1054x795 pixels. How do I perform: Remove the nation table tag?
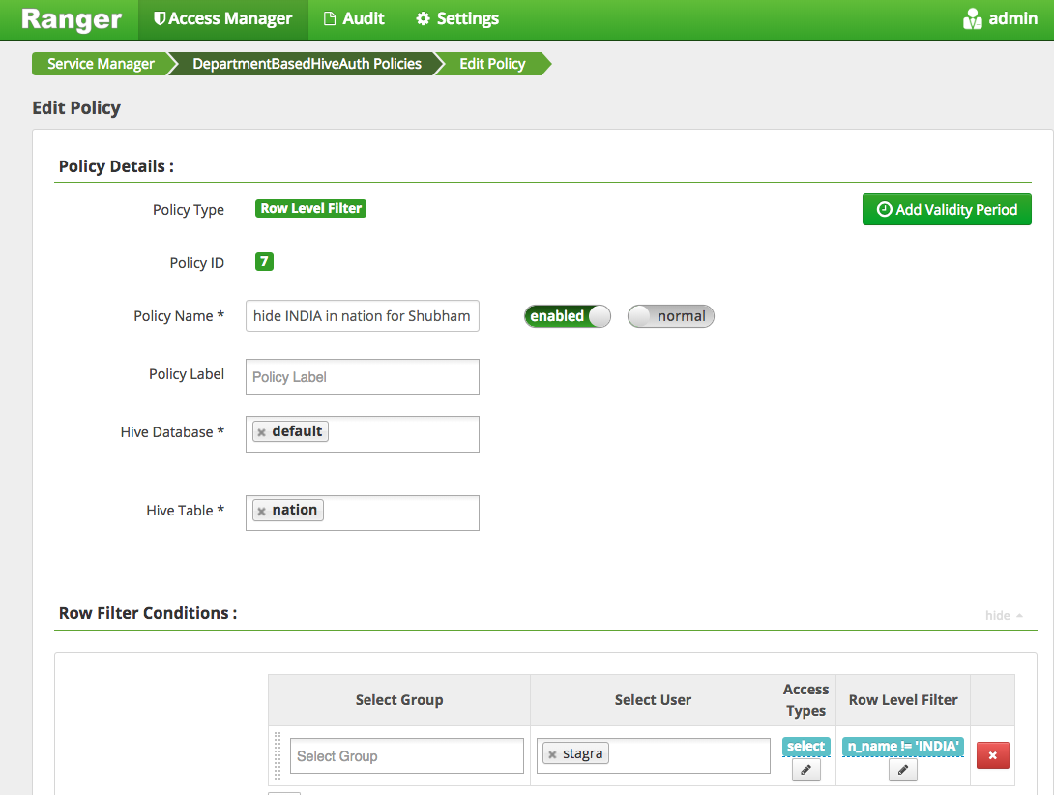(261, 512)
